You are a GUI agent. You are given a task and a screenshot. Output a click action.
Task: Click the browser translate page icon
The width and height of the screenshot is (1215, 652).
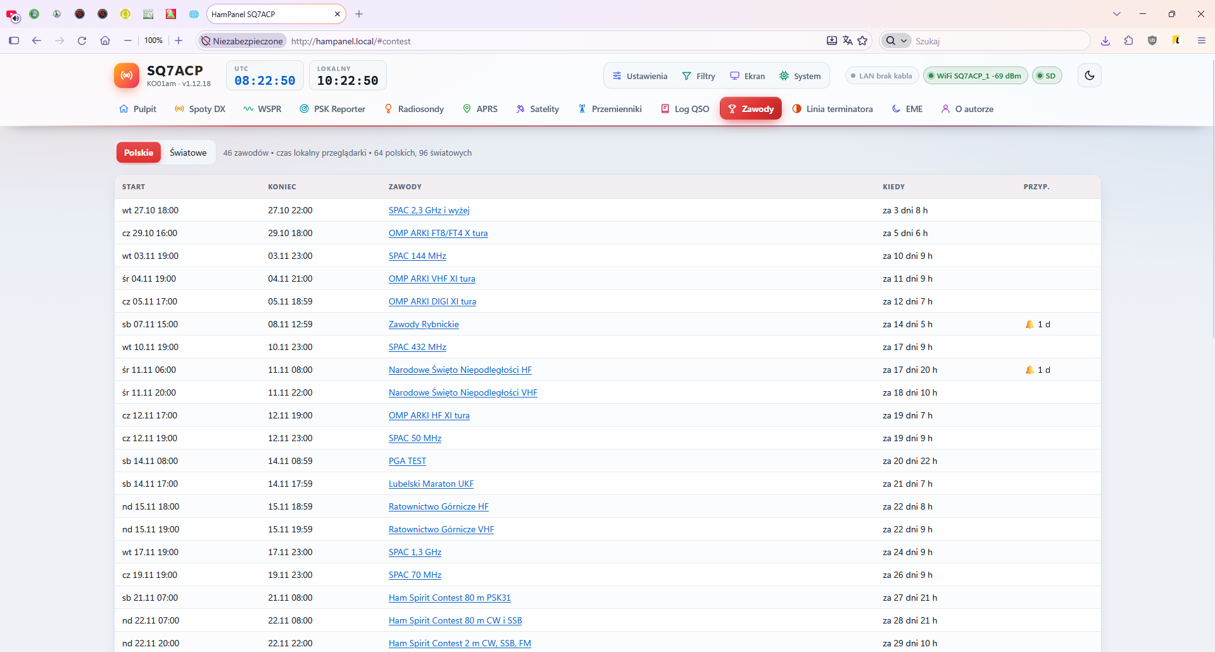pyautogui.click(x=847, y=41)
